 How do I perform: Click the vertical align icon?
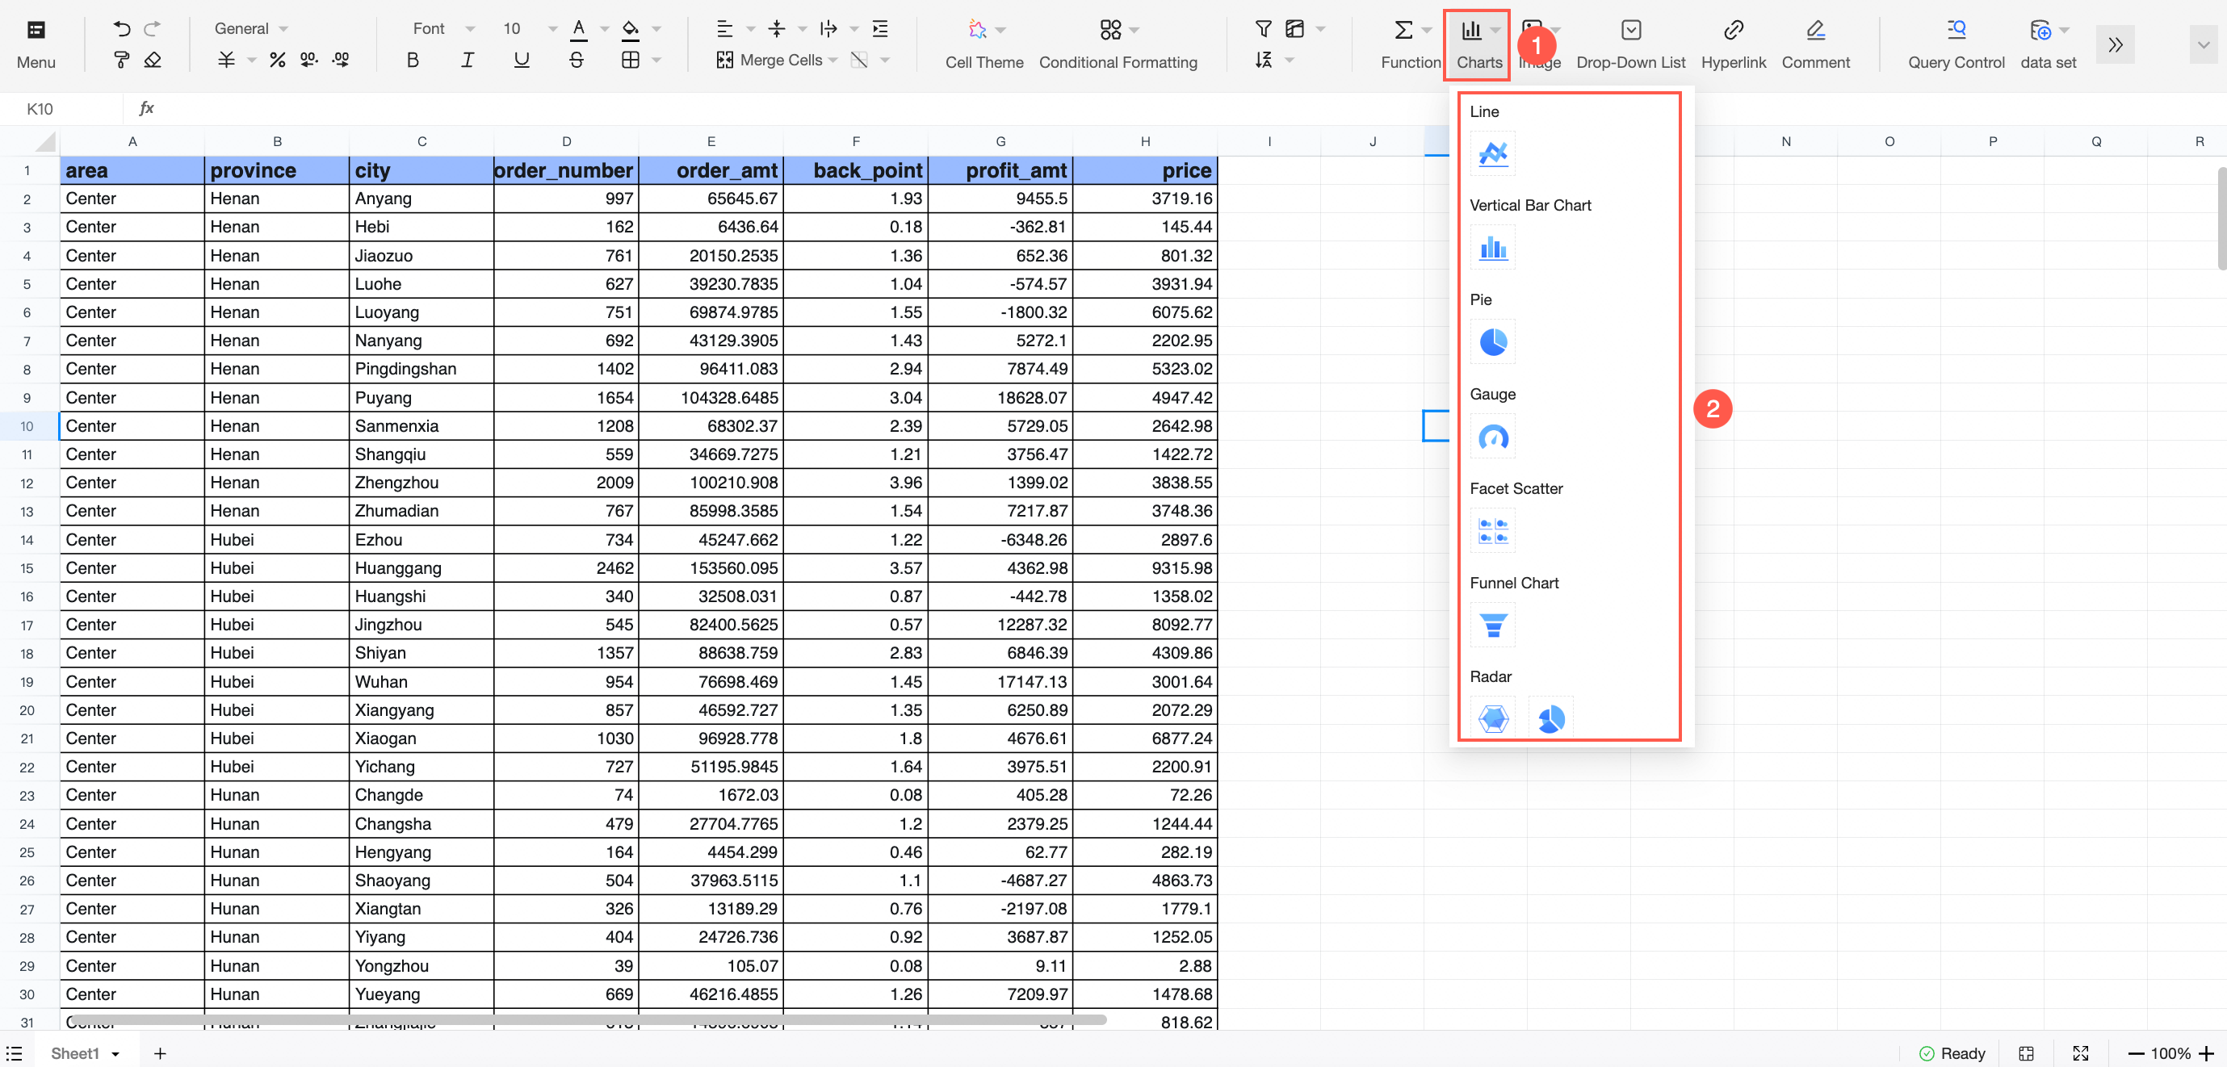click(776, 29)
